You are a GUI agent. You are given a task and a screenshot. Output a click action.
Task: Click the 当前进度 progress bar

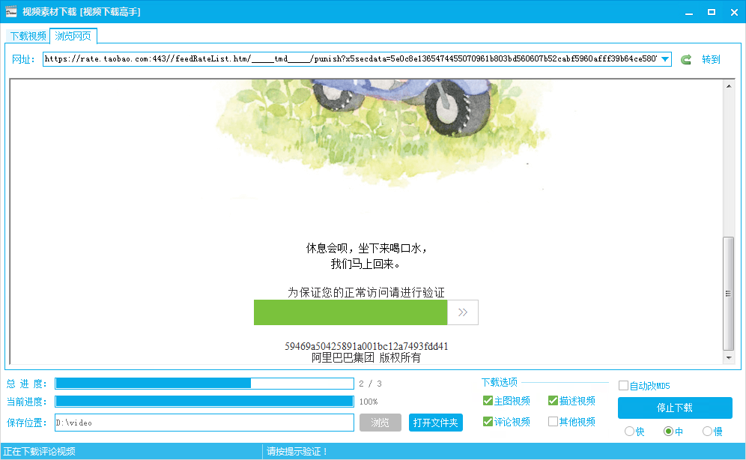(x=204, y=402)
